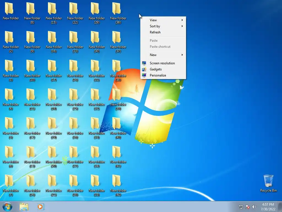Expand the Sort by submenu
The width and height of the screenshot is (282, 212).
(163, 26)
